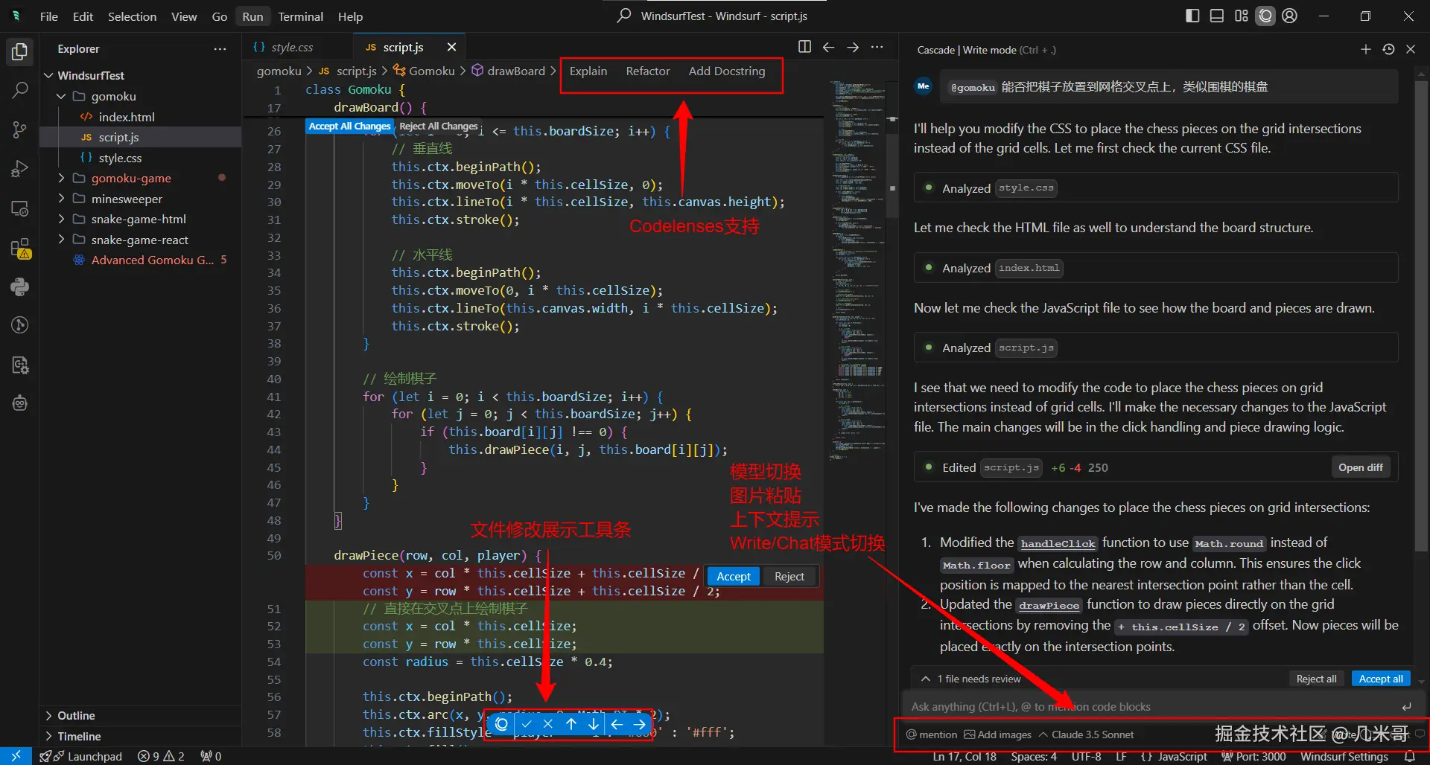Open the Selection menu

(x=132, y=16)
